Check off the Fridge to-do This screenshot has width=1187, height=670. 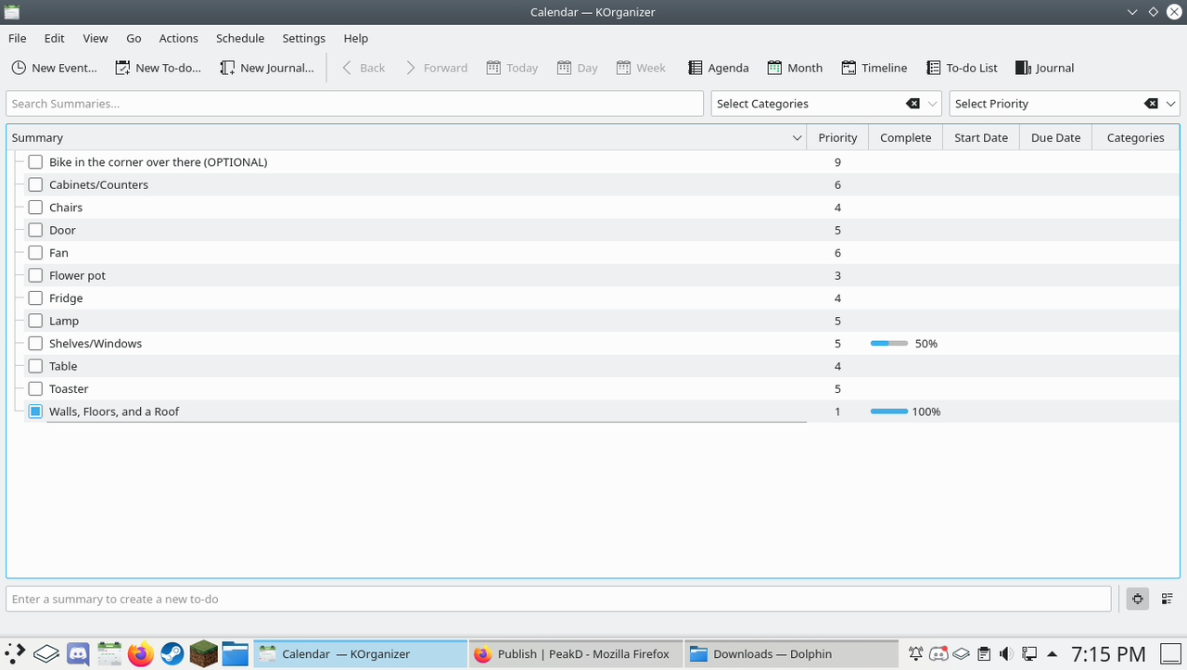click(35, 298)
